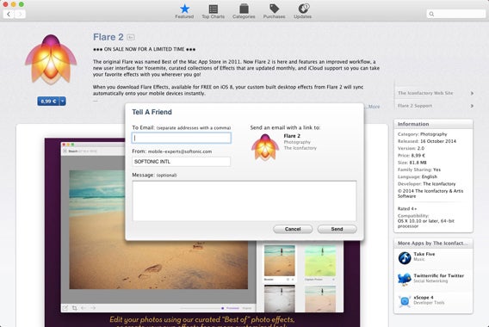Click the Flare 2 page title
This screenshot has width=489, height=327.
click(108, 37)
